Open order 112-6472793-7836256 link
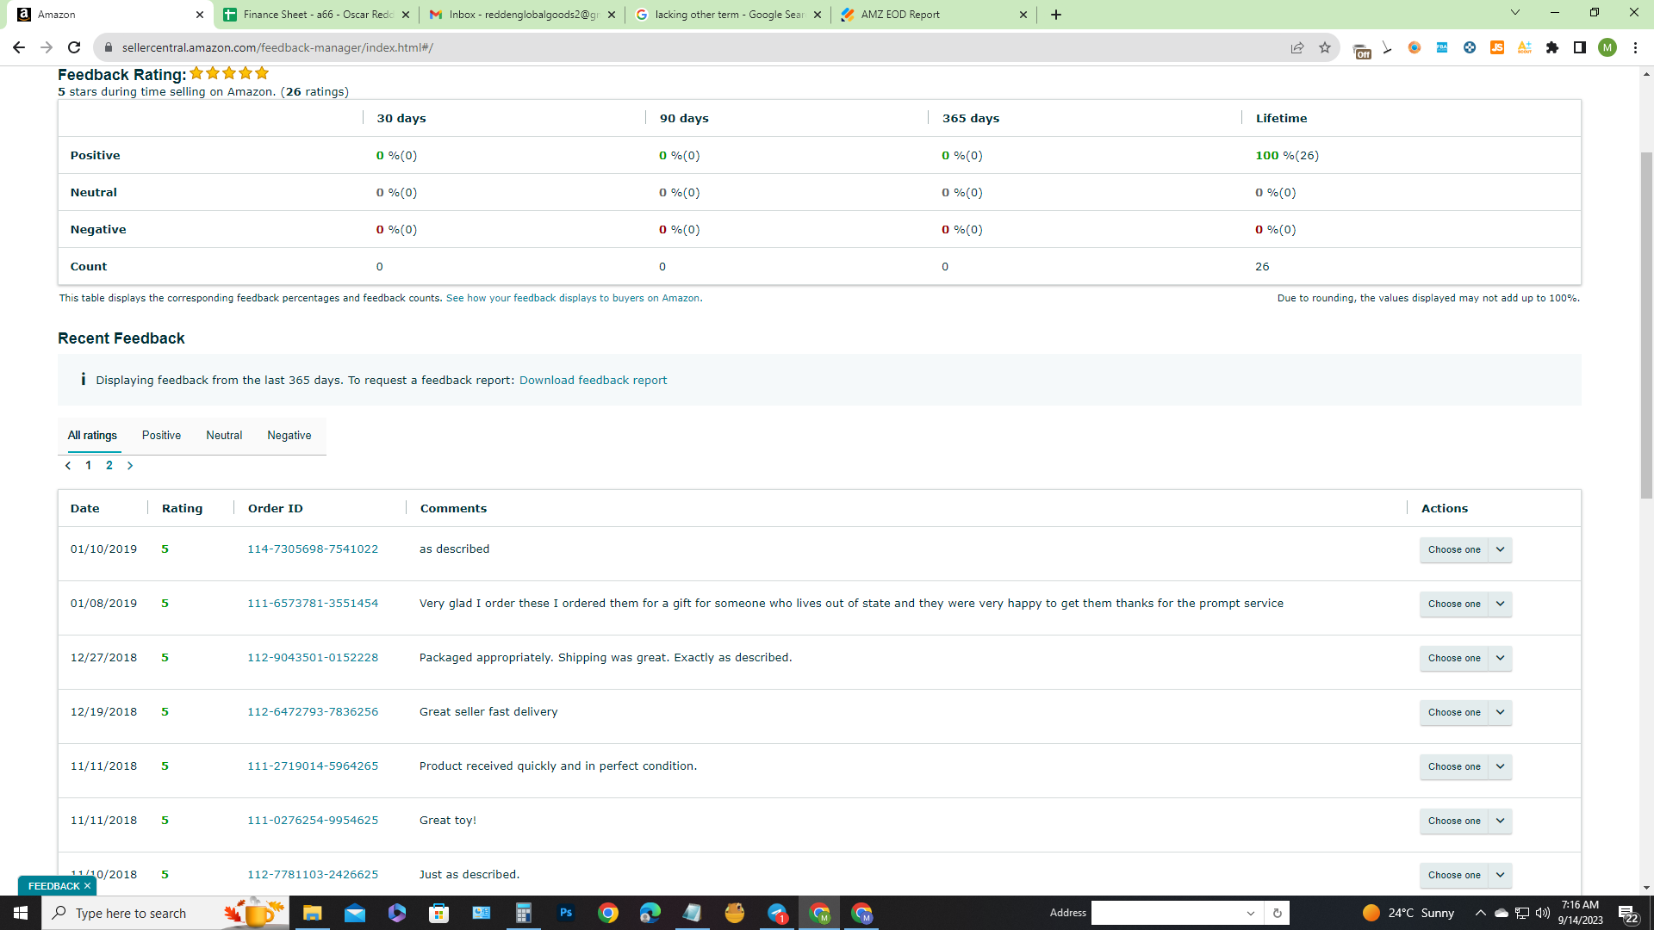Viewport: 1654px width, 930px height. point(313,712)
